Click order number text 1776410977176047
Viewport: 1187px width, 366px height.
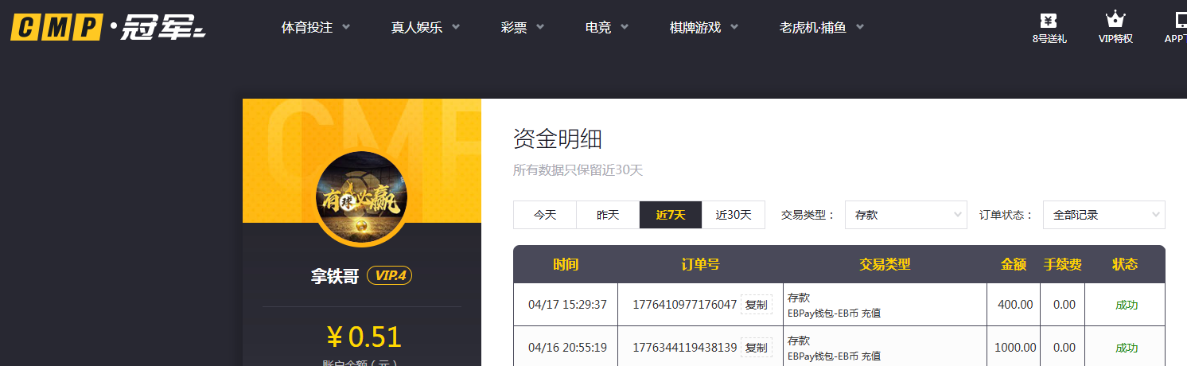click(x=685, y=305)
